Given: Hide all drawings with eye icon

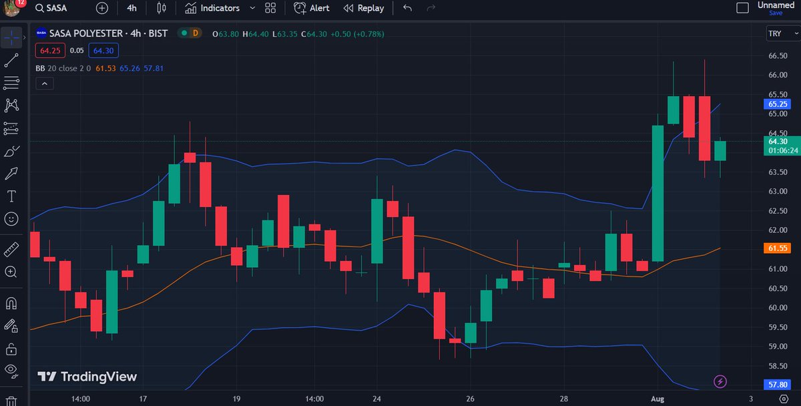Looking at the screenshot, I should [11, 371].
